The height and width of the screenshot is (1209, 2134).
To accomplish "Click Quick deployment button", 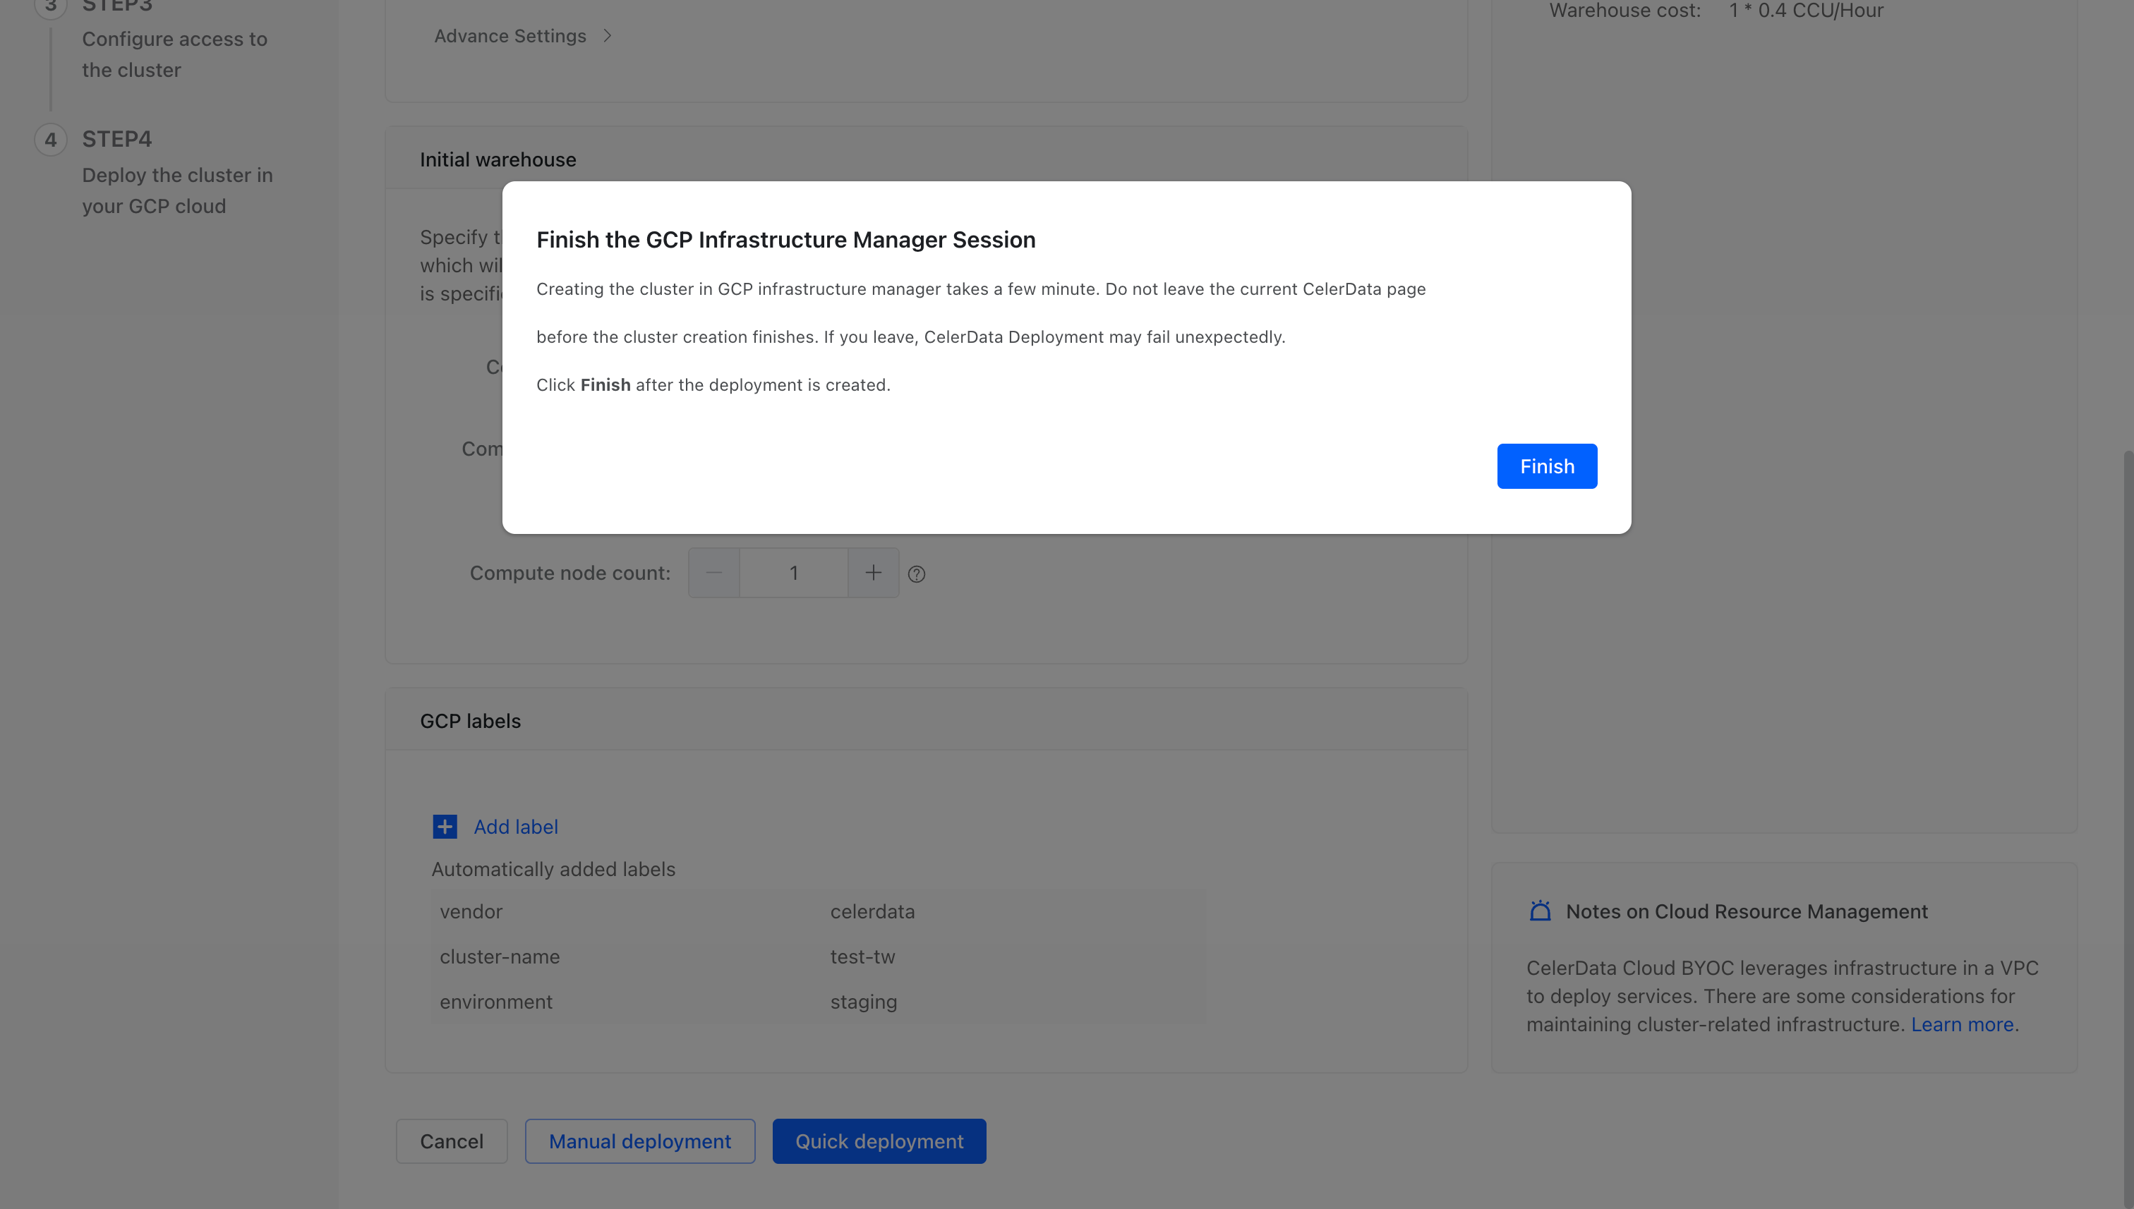I will [x=879, y=1141].
